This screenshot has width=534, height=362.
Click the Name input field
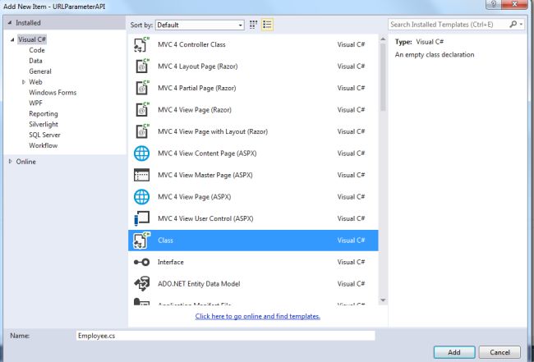coord(225,336)
